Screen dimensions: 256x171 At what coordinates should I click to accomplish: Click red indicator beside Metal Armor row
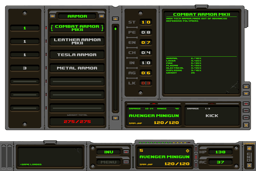coord(46,68)
